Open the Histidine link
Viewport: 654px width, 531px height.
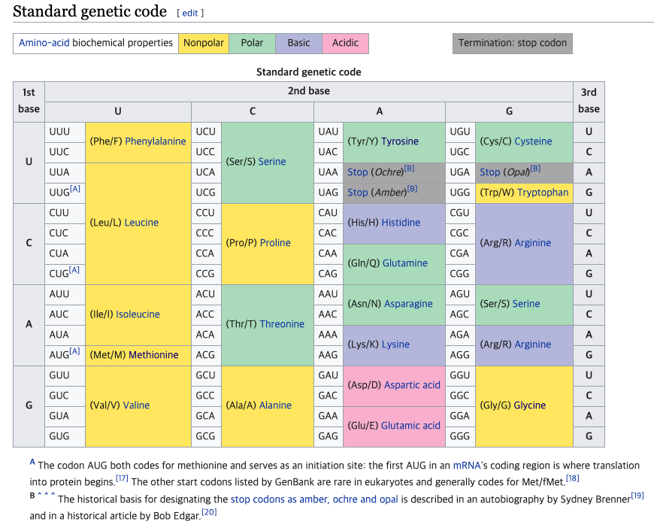[401, 223]
